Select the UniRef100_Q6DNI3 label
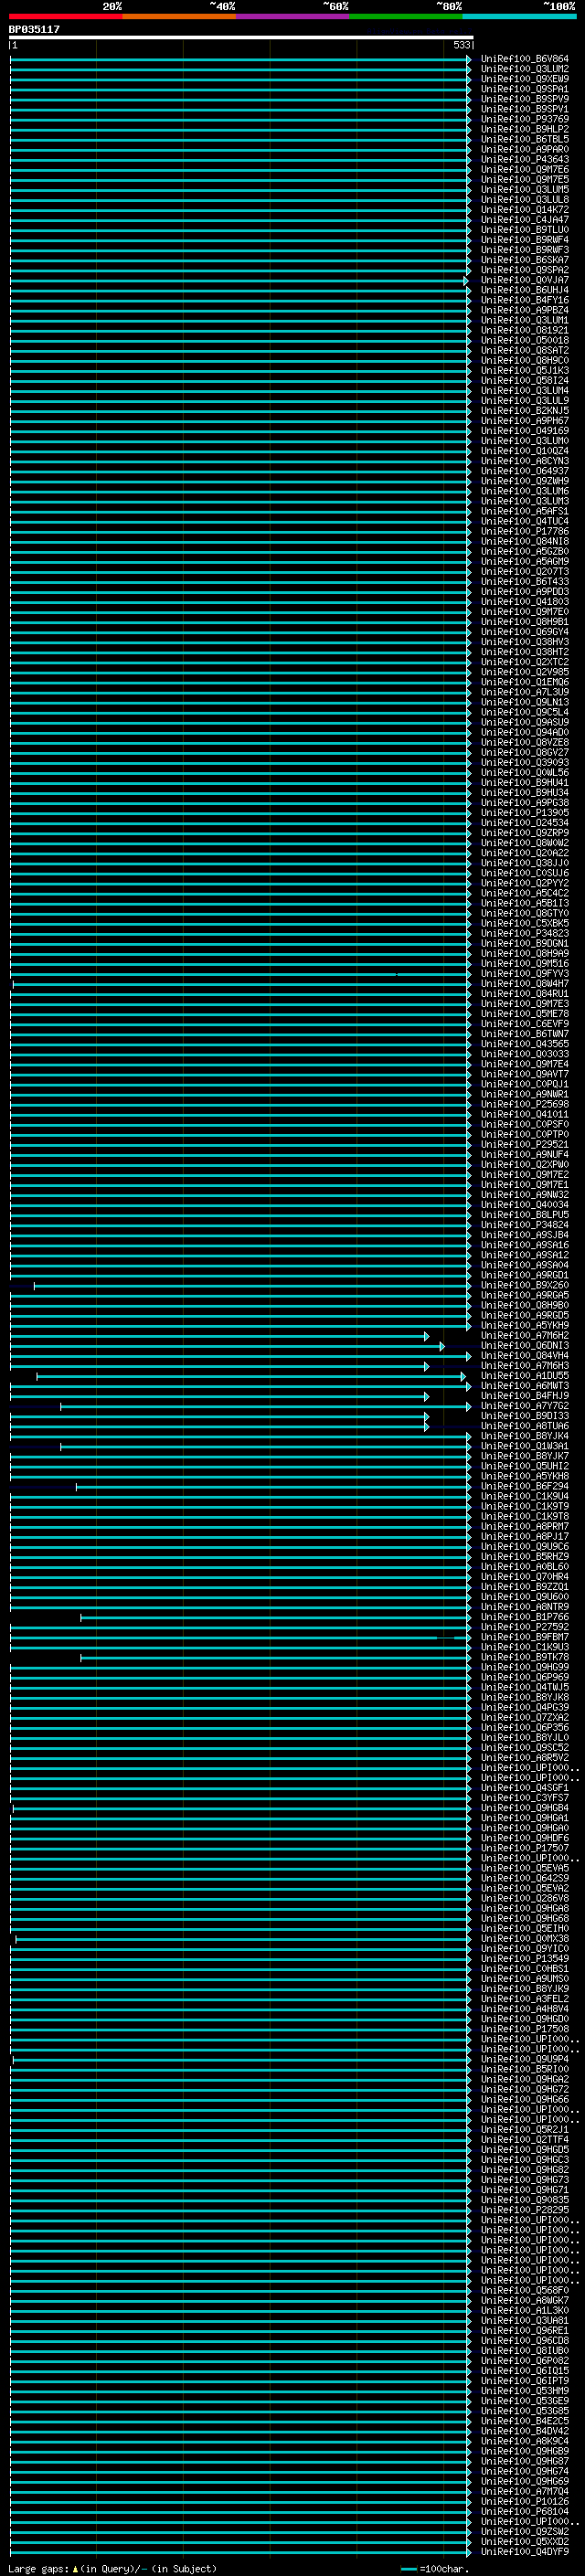 coord(525,1346)
